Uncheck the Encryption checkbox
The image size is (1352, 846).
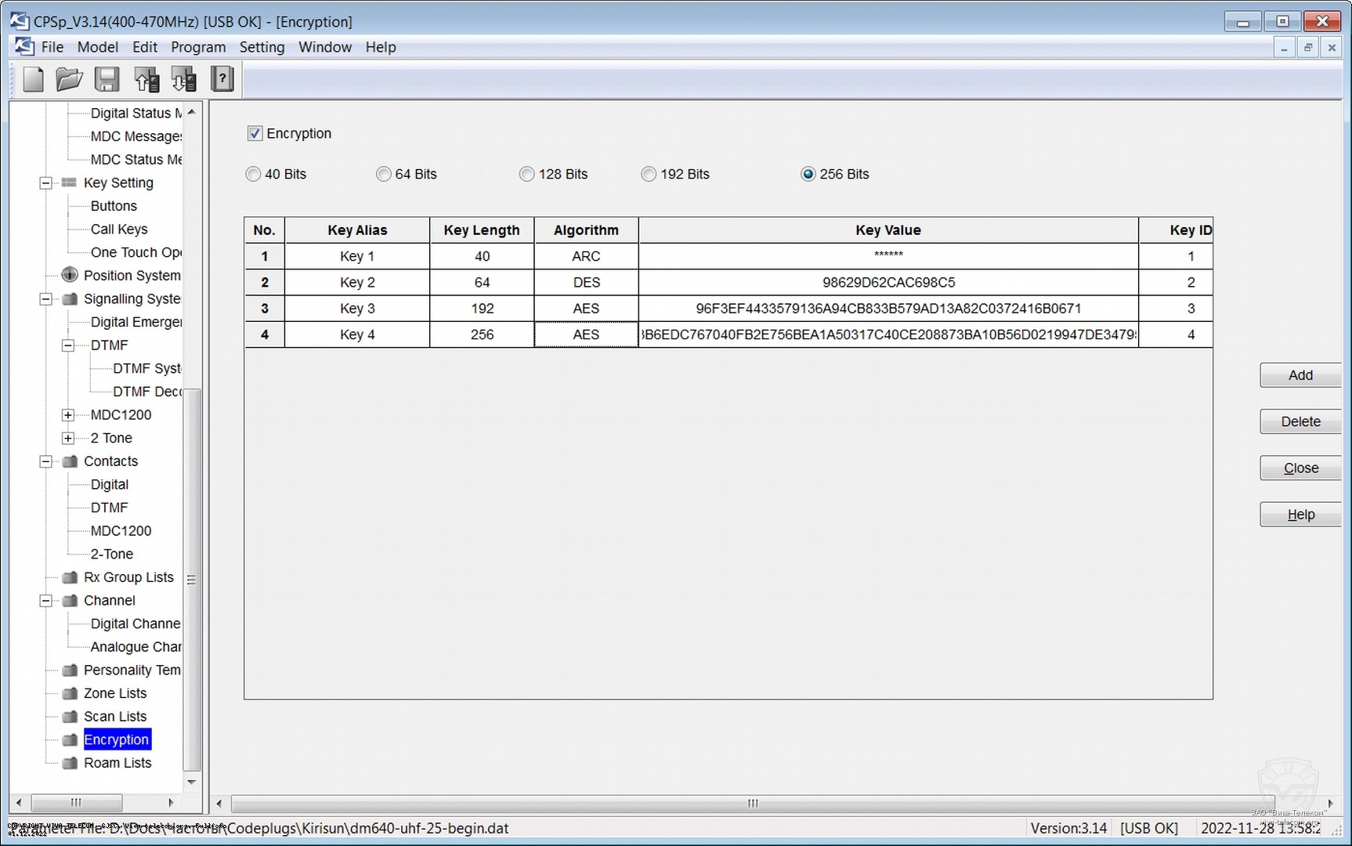(x=255, y=133)
